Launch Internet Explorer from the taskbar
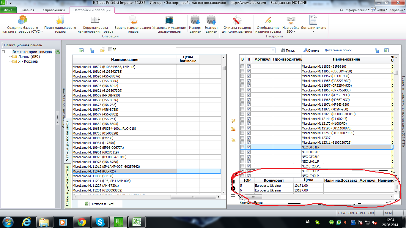 pyautogui.click(x=27, y=222)
